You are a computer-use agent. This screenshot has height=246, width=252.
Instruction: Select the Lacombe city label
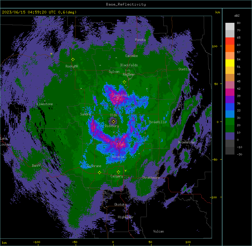132,56
